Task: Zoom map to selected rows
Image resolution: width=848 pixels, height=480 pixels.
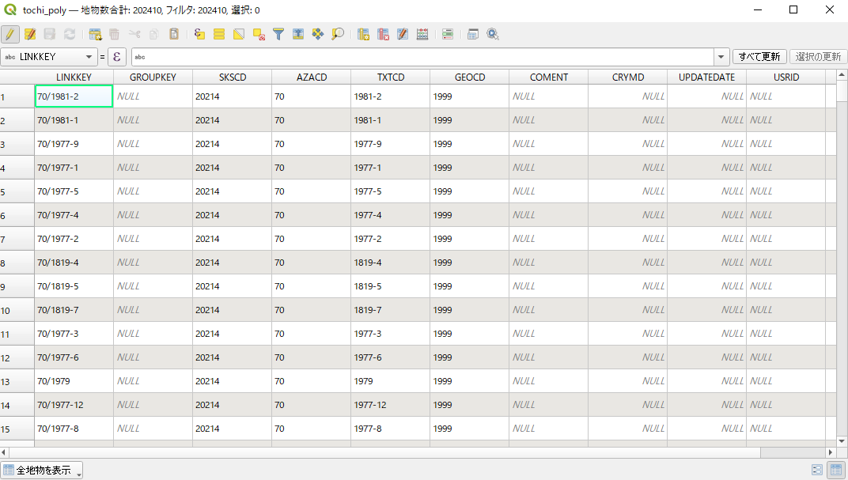Action: (338, 34)
